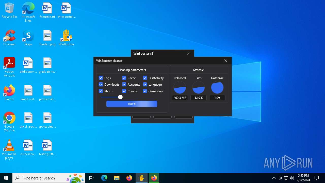325x183 pixels.
Task: Open the notification center
Action: click(317, 178)
